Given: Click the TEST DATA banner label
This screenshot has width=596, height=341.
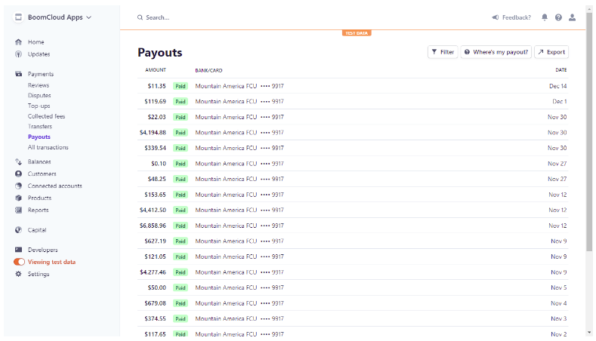Looking at the screenshot, I should tap(357, 33).
